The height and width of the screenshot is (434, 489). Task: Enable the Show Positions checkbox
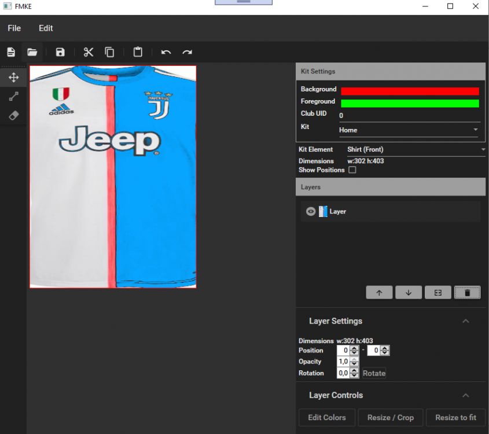(x=352, y=170)
